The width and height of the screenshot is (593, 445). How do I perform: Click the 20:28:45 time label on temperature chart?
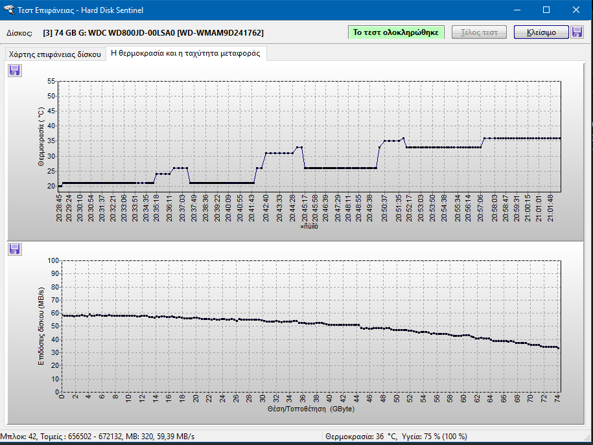tap(60, 208)
